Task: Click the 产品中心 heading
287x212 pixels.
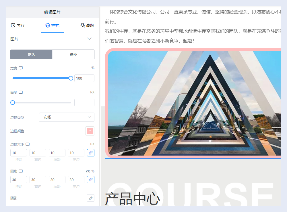Action: click(x=132, y=199)
